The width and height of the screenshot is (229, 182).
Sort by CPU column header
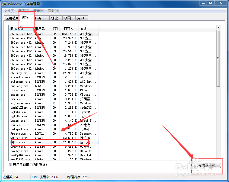(55, 28)
